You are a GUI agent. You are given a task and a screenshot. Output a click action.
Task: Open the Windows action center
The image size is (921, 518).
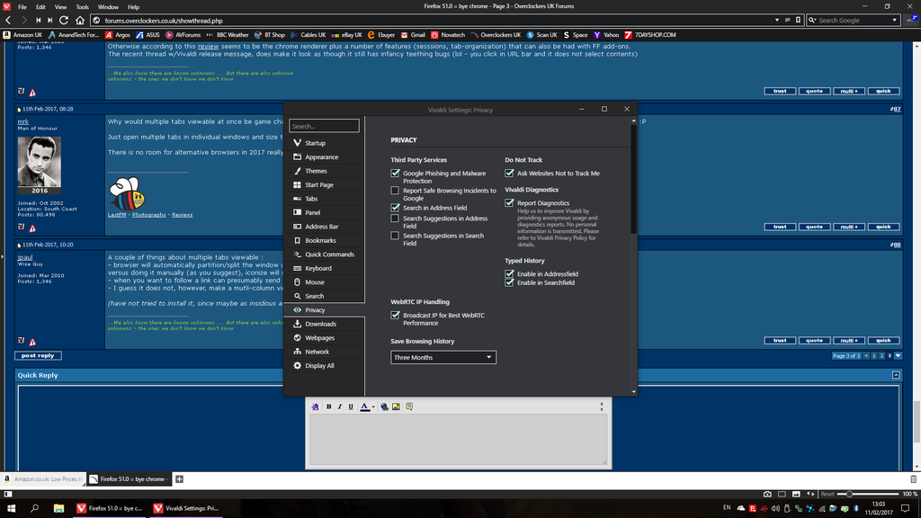tap(906, 508)
